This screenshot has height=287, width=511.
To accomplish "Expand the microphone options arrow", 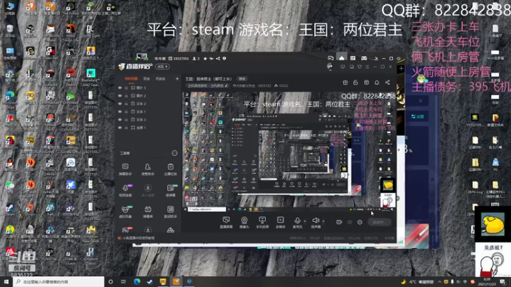I will click(x=305, y=221).
